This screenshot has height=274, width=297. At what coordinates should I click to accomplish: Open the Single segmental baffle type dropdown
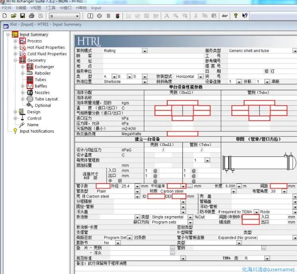190,217
